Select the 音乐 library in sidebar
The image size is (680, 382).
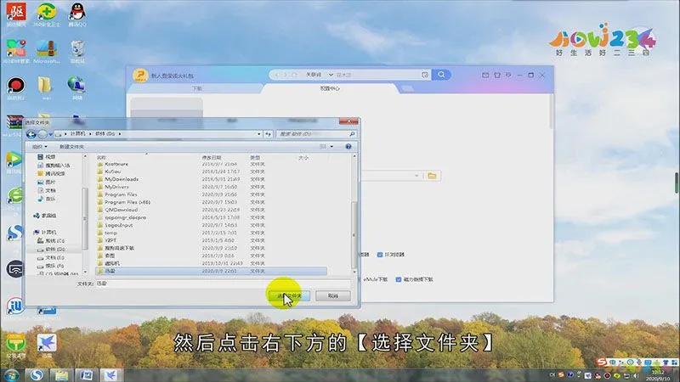(47, 199)
